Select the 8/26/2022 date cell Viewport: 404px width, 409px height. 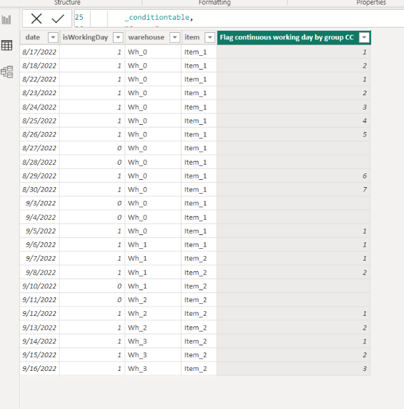pos(39,135)
